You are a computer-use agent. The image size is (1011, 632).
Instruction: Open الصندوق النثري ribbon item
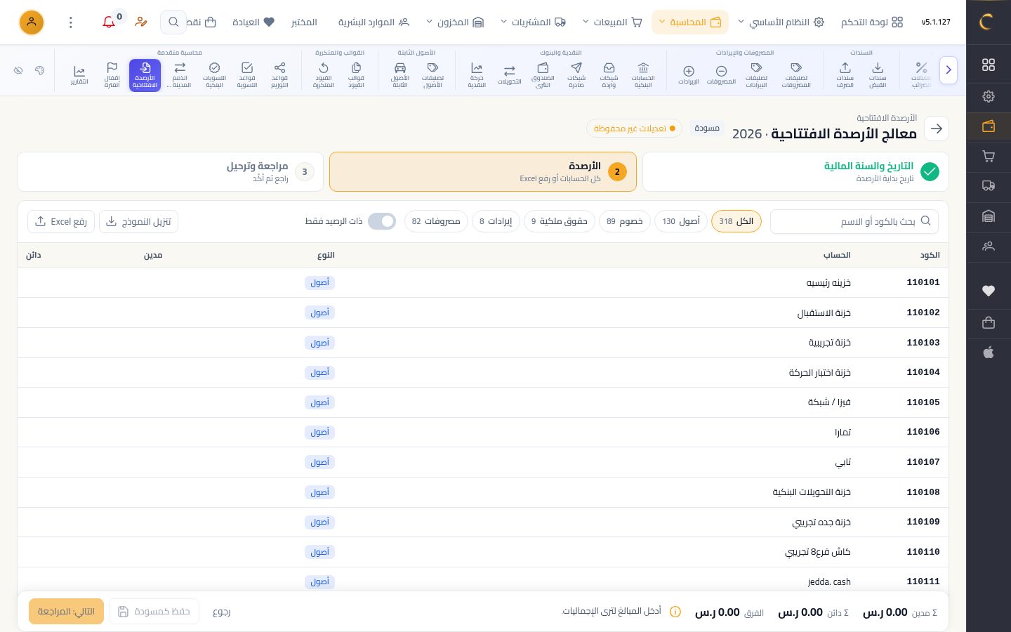click(x=543, y=75)
